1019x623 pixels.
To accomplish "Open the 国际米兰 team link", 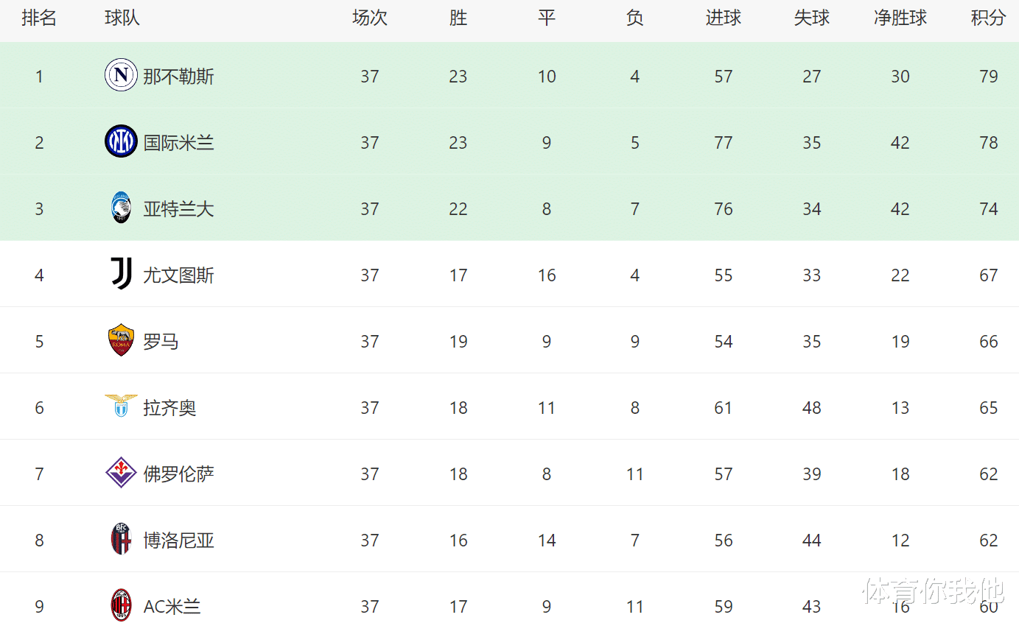I will pyautogui.click(x=178, y=143).
